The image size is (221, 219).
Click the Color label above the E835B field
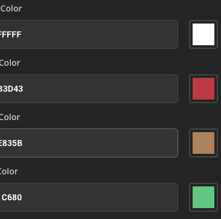pos(10,117)
